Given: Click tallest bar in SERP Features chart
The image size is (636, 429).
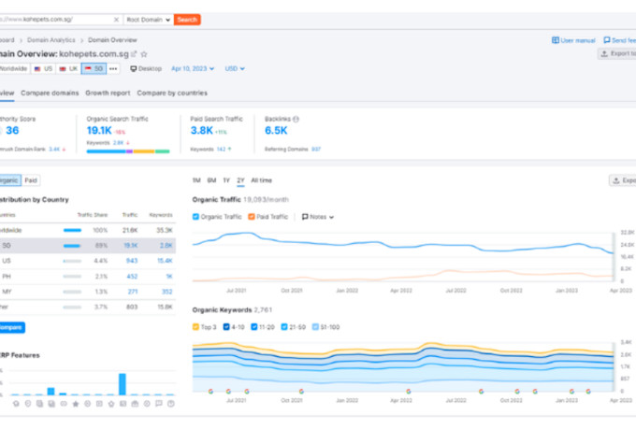Looking at the screenshot, I should (x=123, y=384).
